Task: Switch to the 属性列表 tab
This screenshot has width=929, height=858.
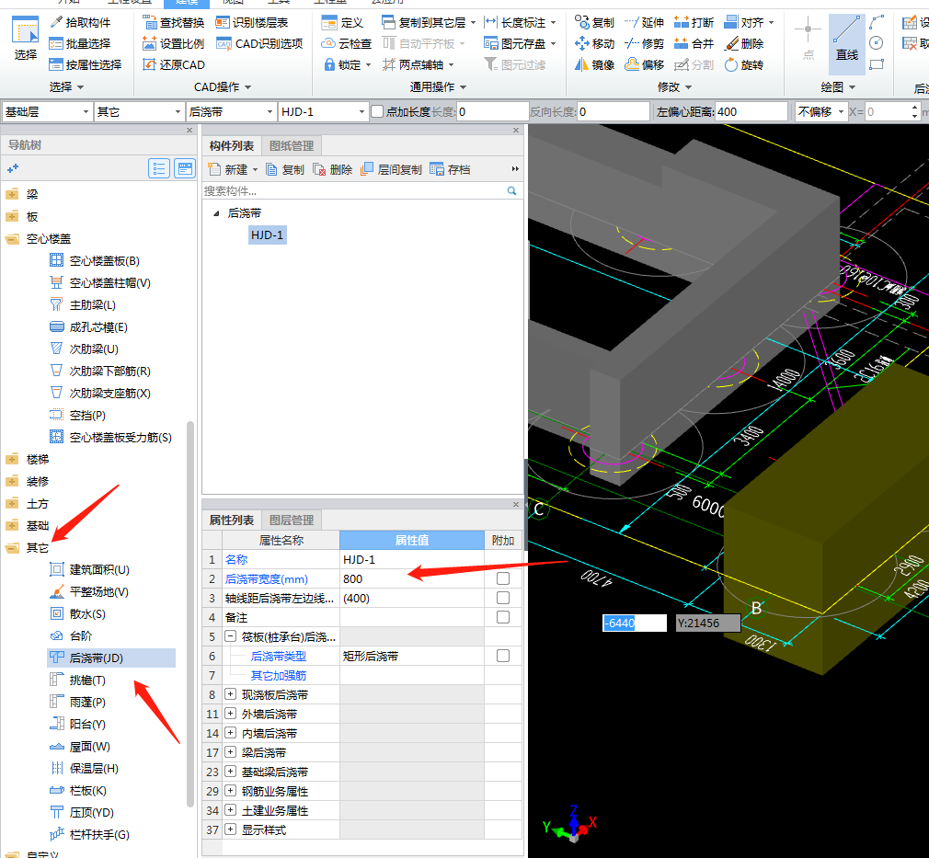Action: pos(232,521)
